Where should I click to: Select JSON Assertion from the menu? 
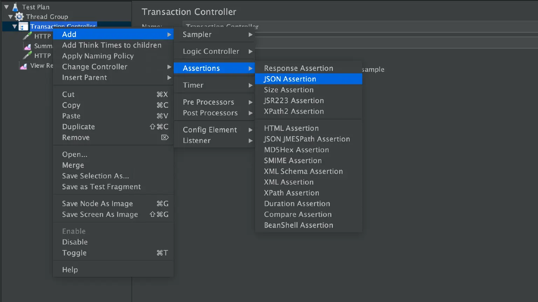pyautogui.click(x=289, y=79)
